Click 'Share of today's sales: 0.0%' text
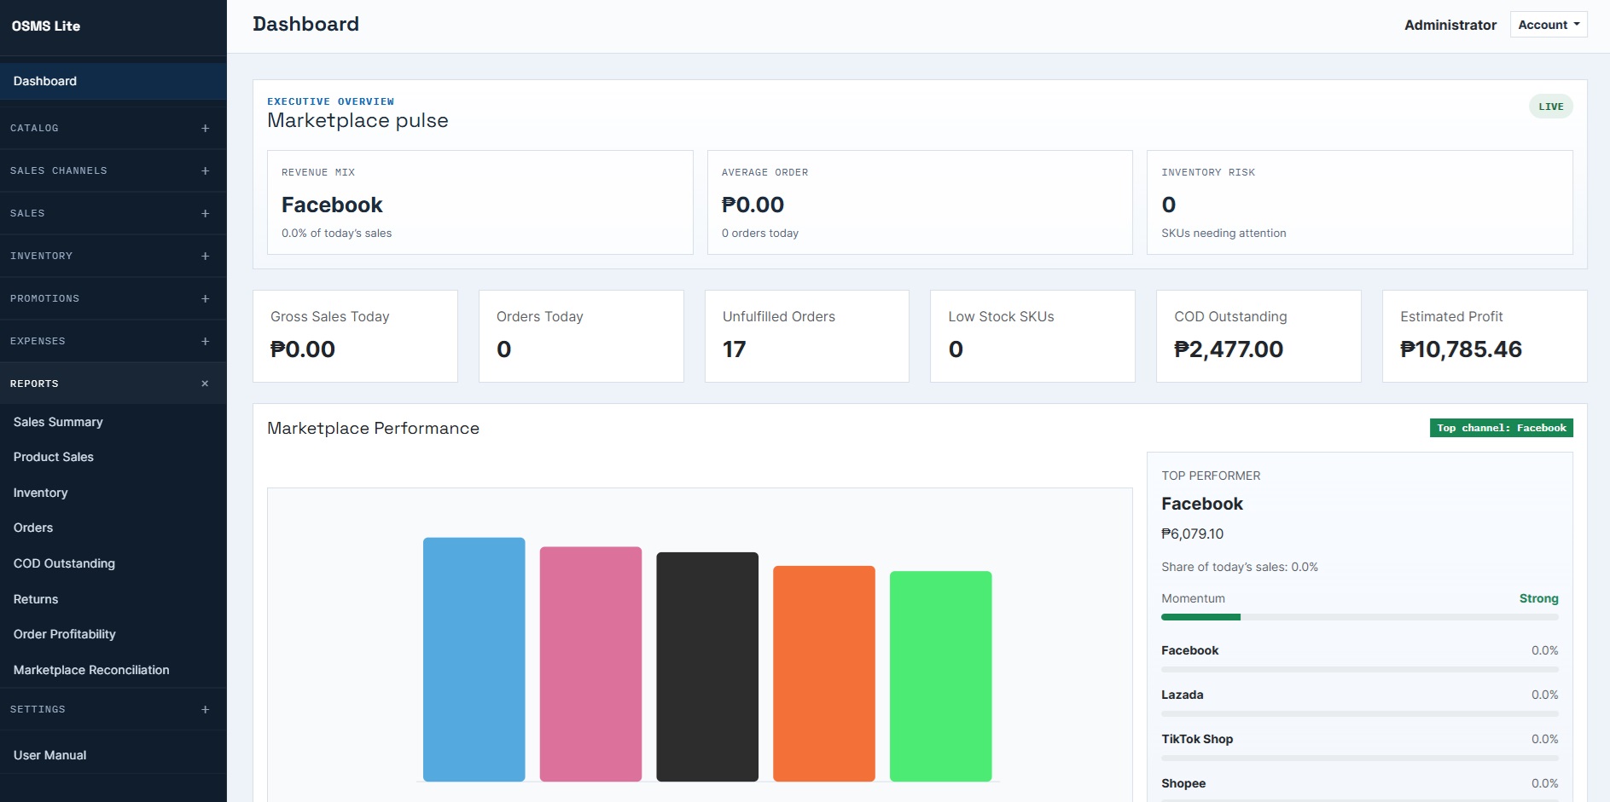This screenshot has width=1610, height=802. click(x=1240, y=567)
